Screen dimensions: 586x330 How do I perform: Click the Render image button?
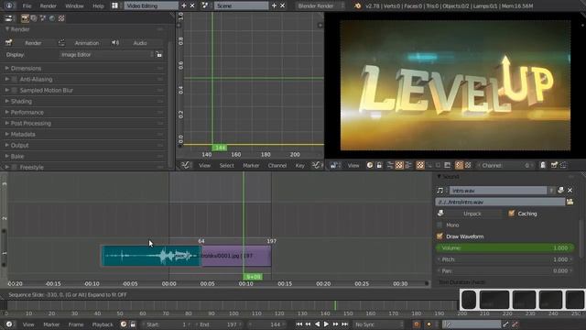28,43
